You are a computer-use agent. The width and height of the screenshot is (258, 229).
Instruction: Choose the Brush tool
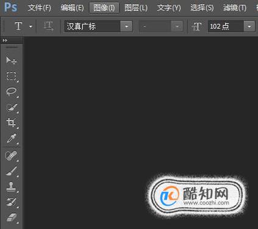(x=11, y=171)
